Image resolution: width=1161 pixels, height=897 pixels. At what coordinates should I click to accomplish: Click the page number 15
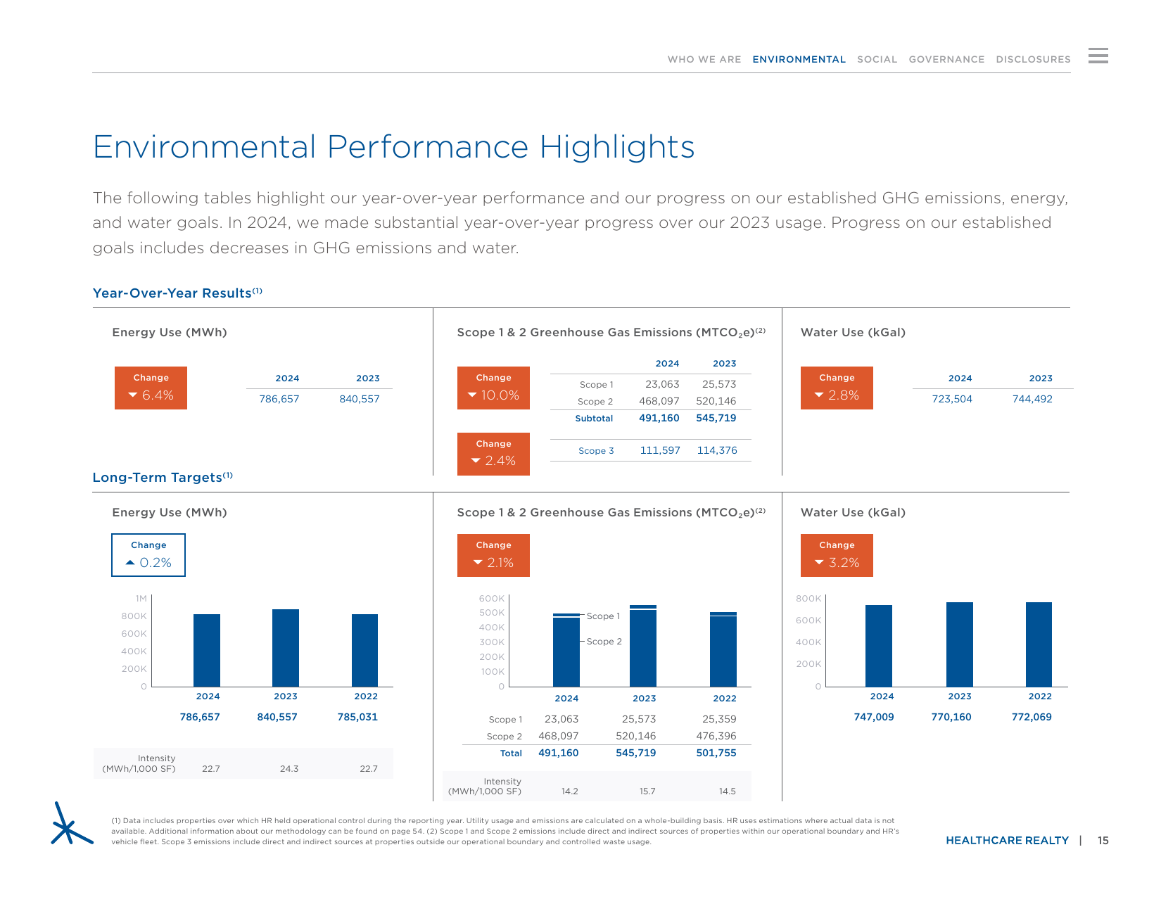tap(1103, 841)
